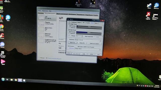Click the speech-bubble icon on the taskbar

point(24,80)
